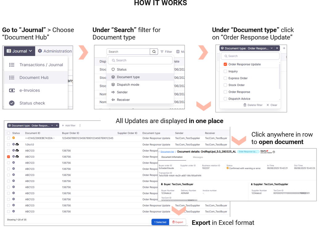Click warning status icon beside Confirmed with warning
This screenshot has width=319, height=227.
click(228, 168)
